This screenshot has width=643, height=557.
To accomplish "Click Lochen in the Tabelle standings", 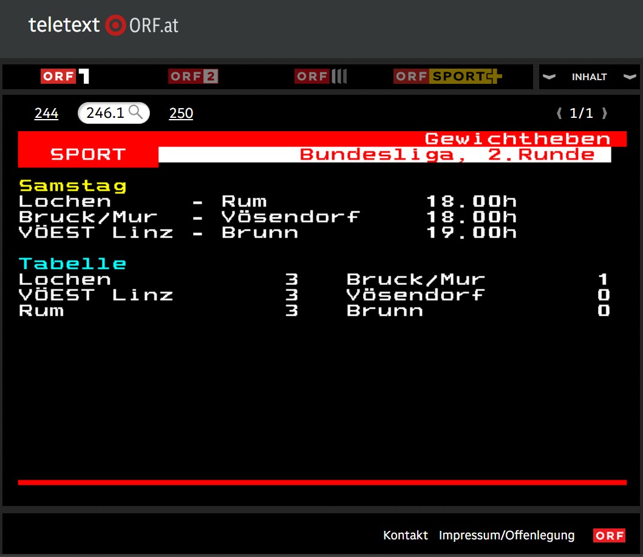I will 65,279.
